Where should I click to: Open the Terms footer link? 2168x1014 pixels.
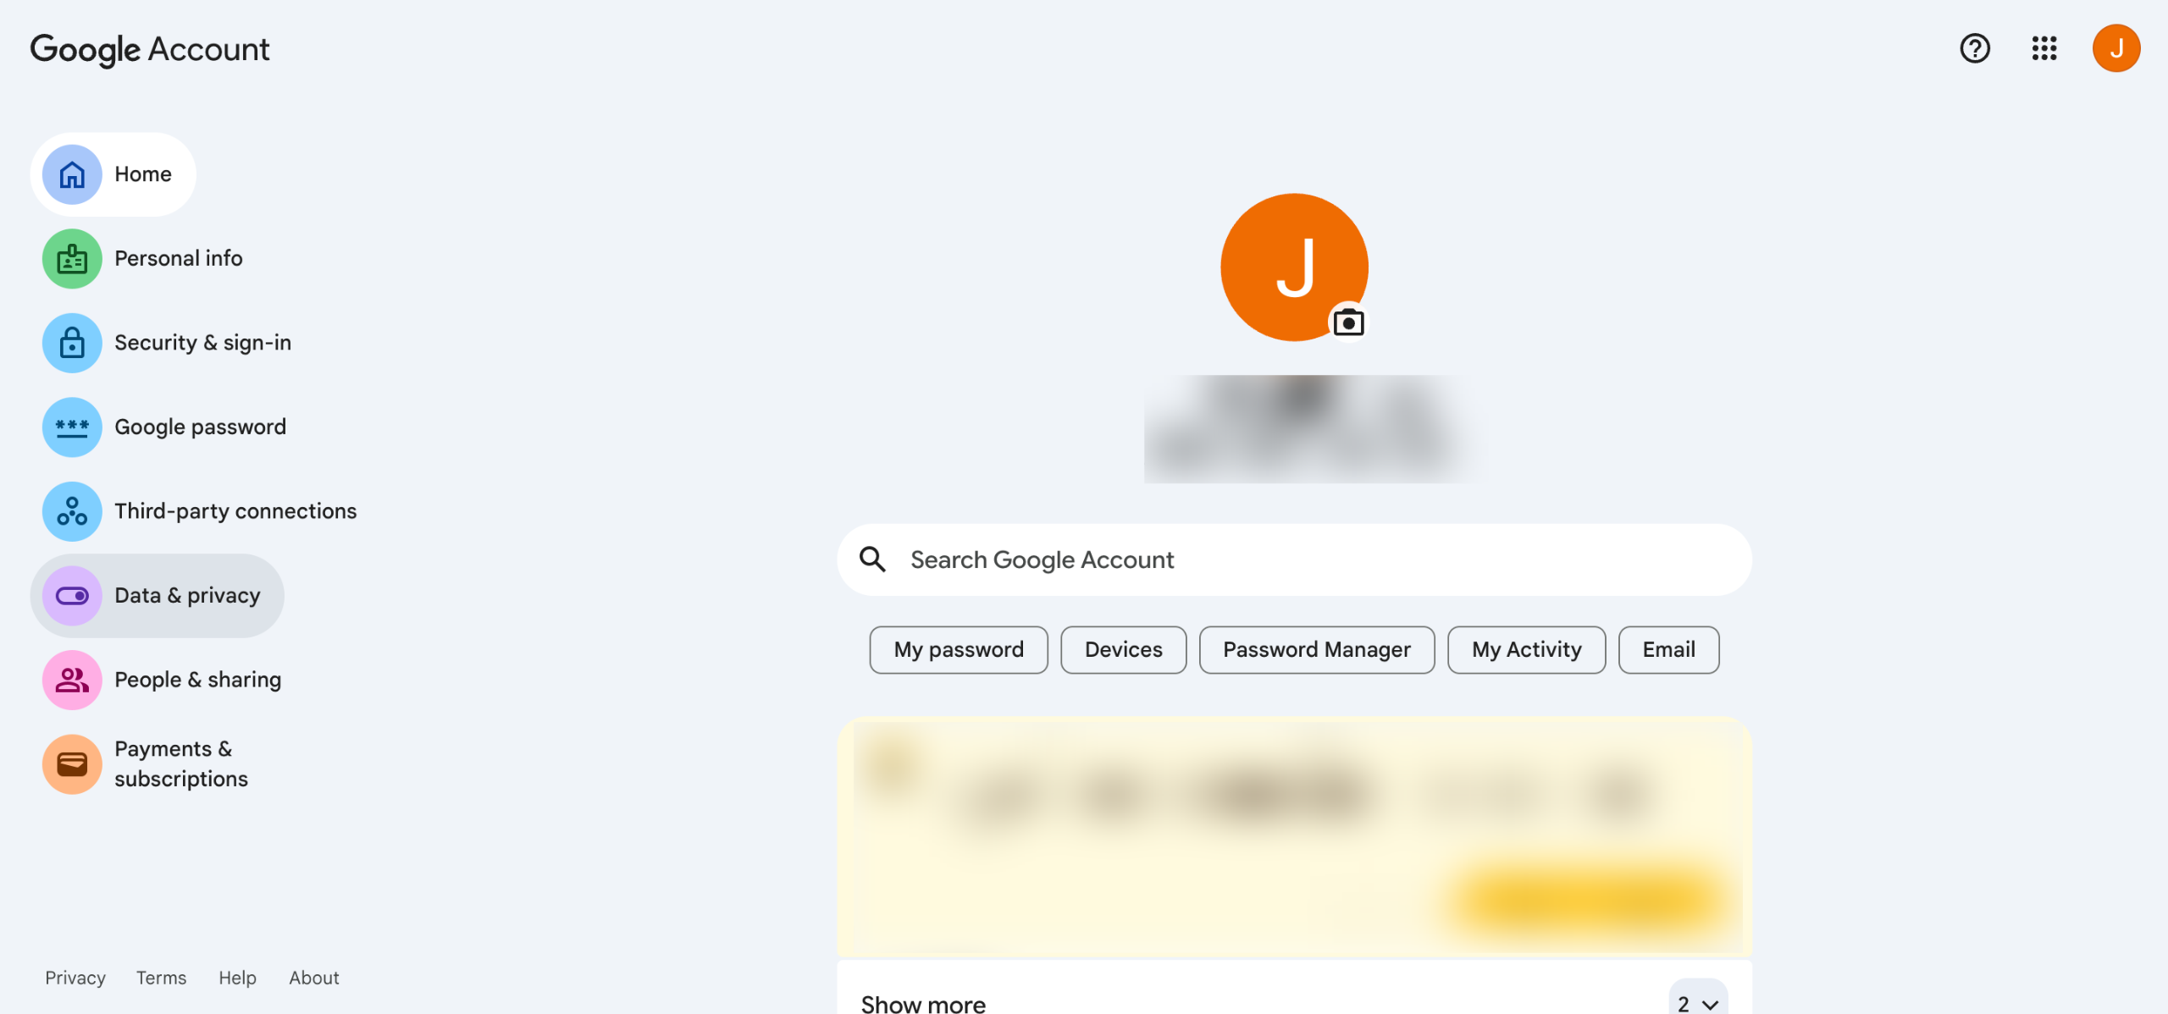(161, 978)
